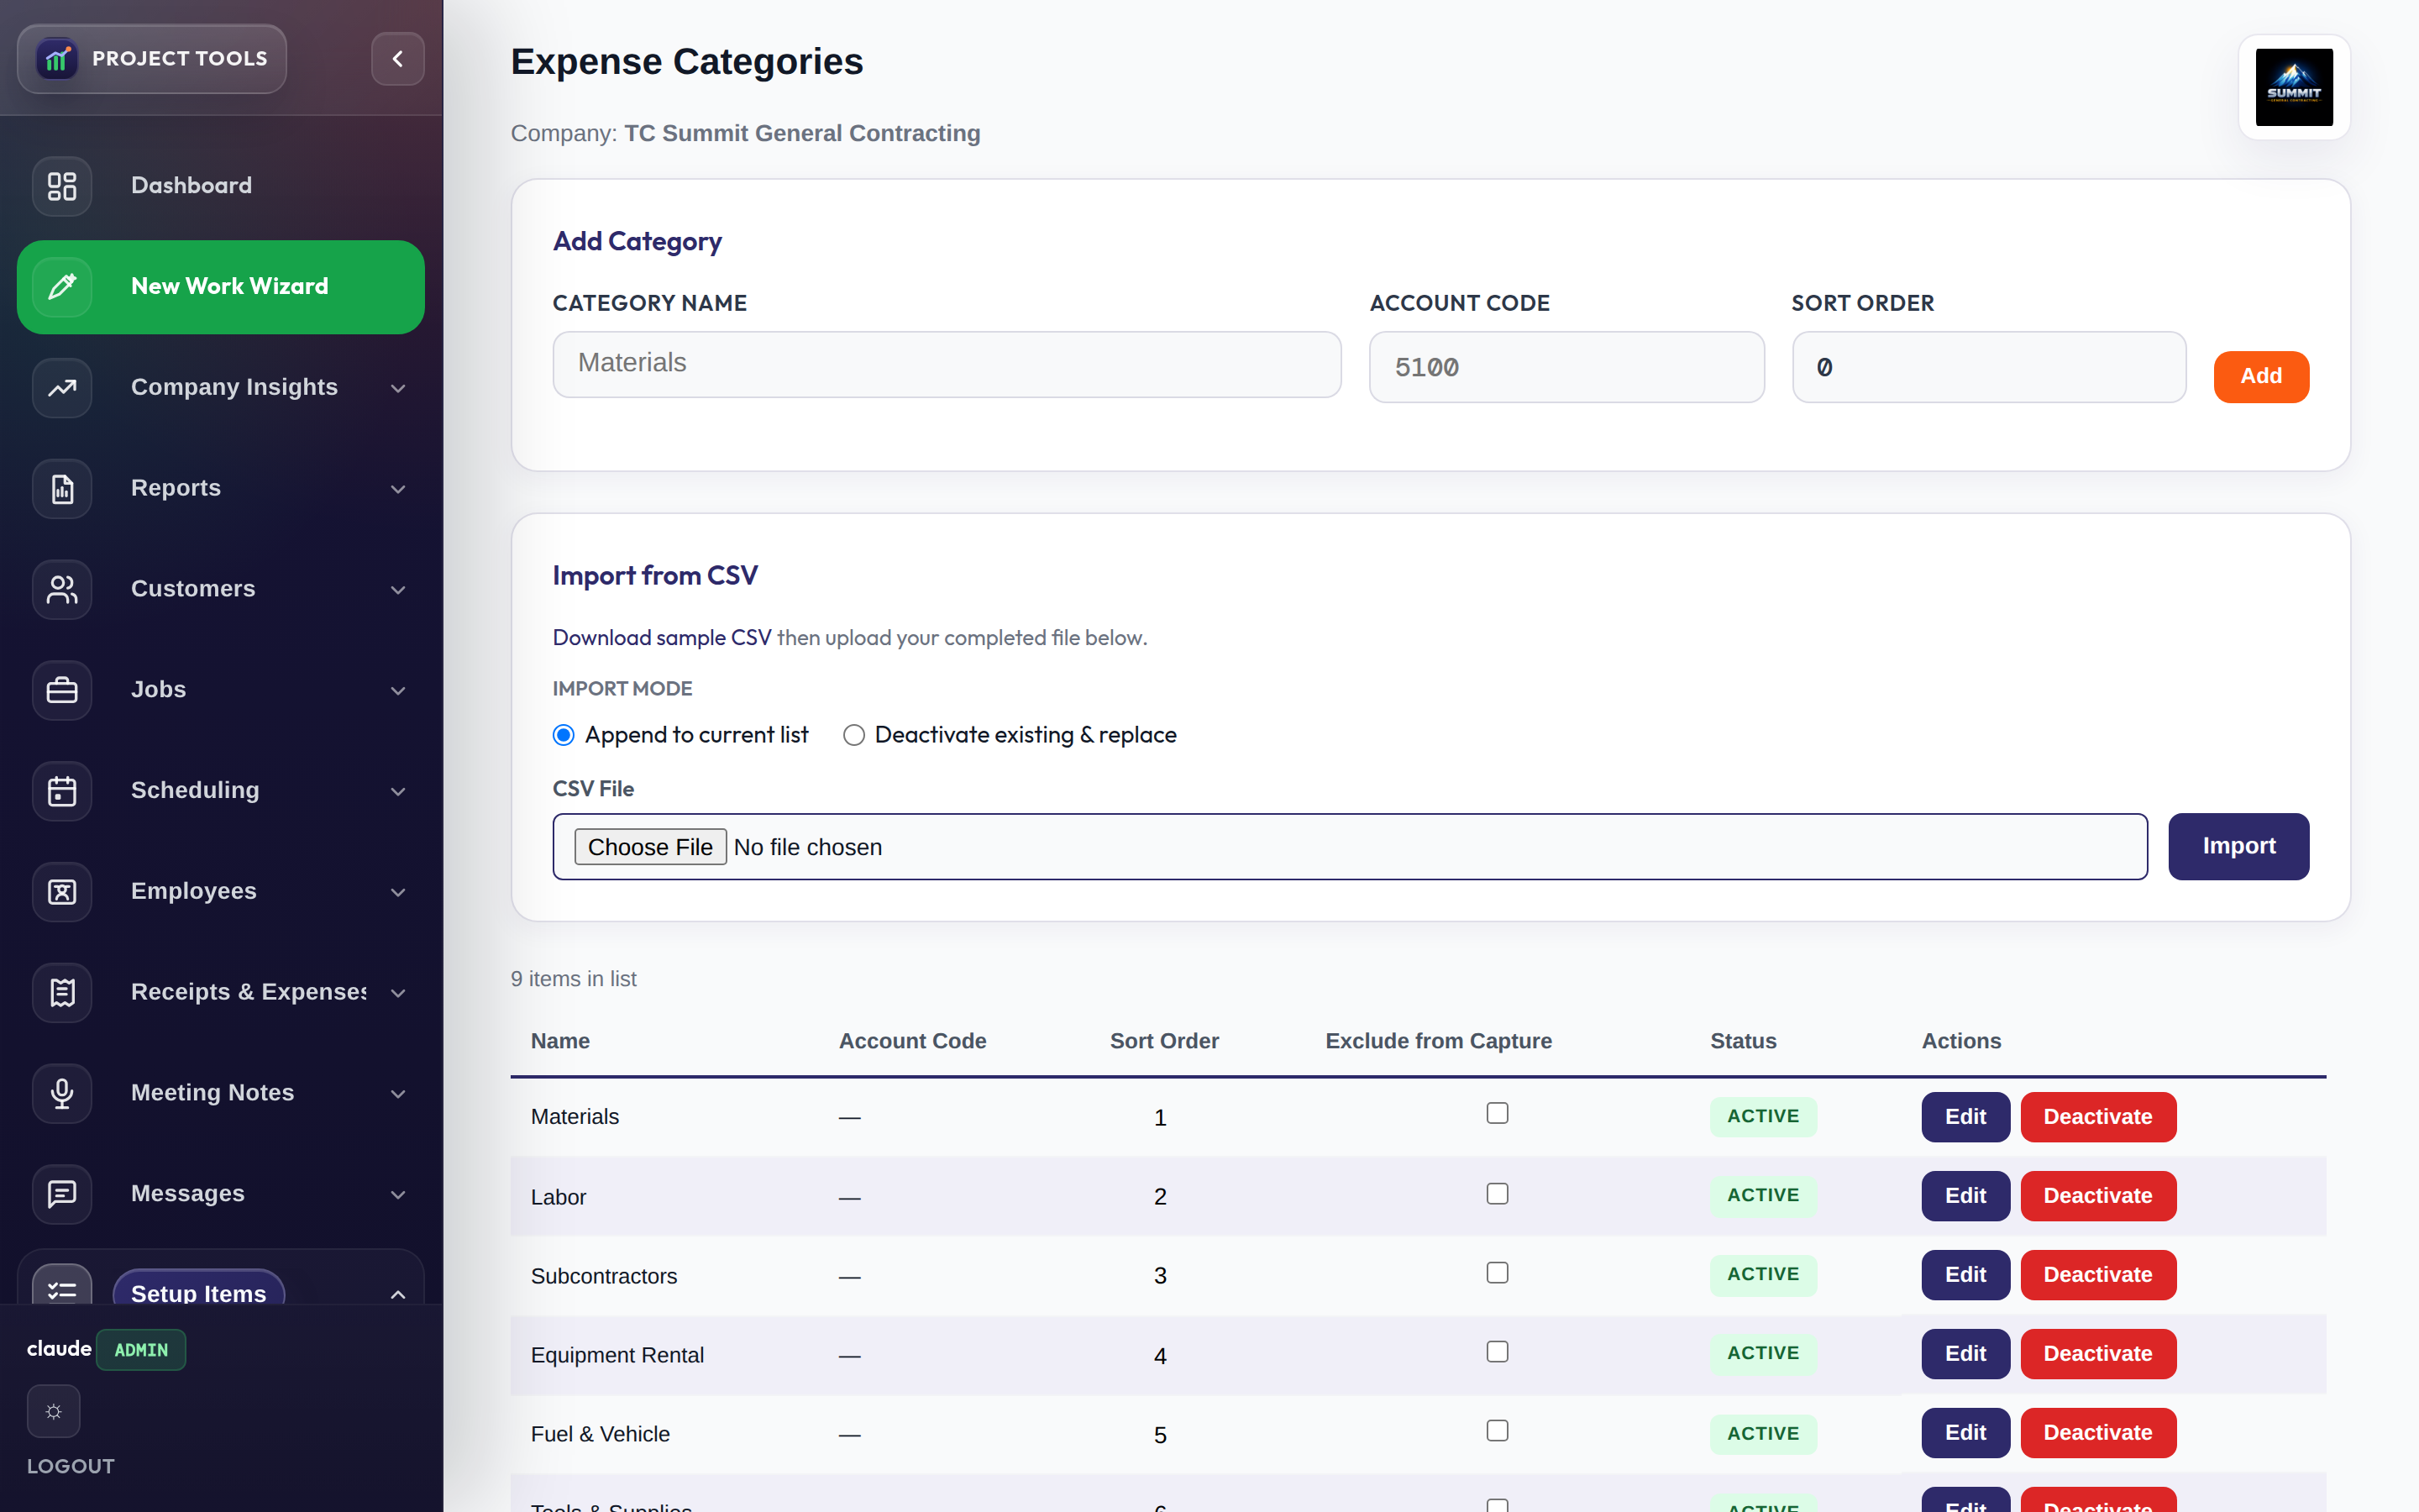Focus the Category Name input field
Image resolution: width=2419 pixels, height=1512 pixels.
pyautogui.click(x=947, y=364)
